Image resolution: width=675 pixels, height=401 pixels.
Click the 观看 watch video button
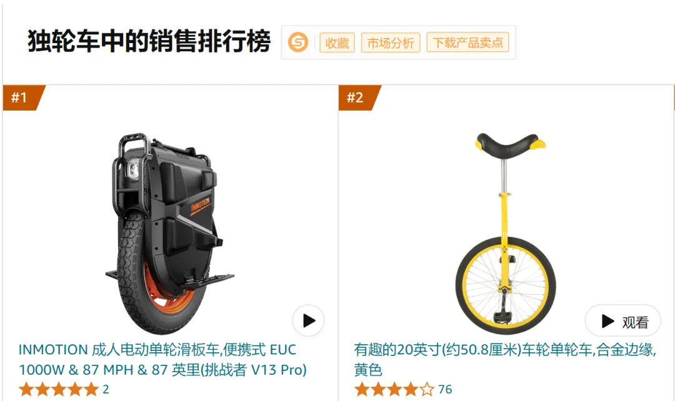click(623, 321)
